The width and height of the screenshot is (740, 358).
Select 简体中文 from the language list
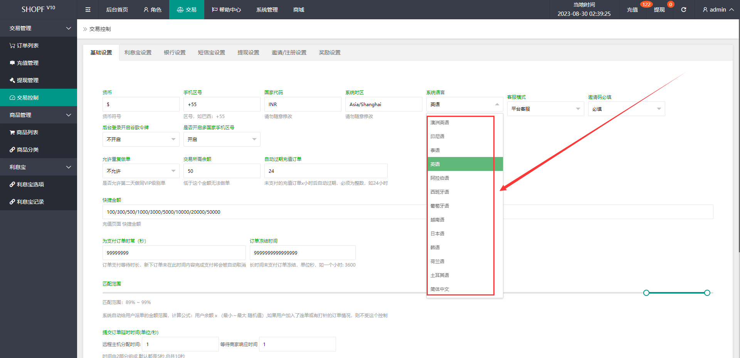coord(440,289)
